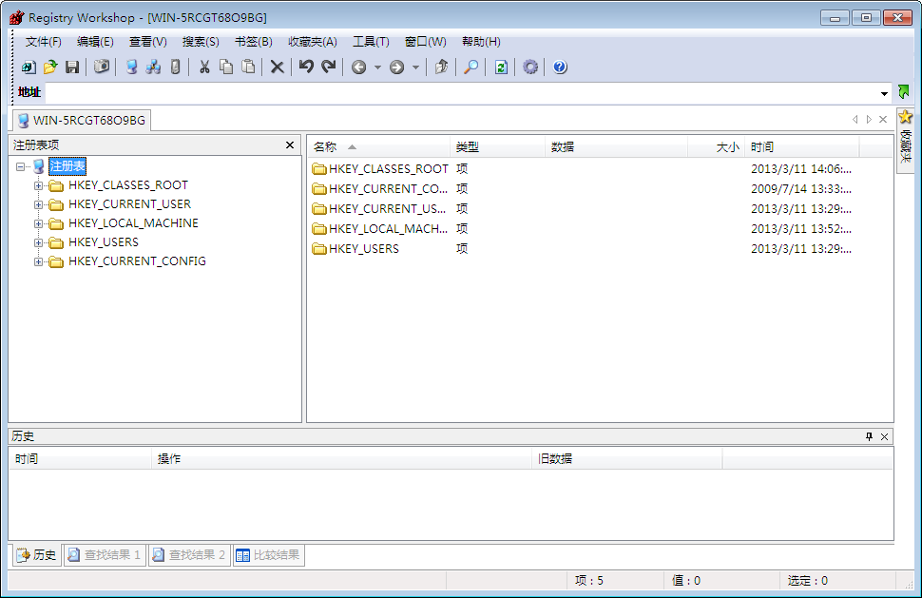The width and height of the screenshot is (922, 598).
Task: Open the 编辑(E) menu
Action: click(95, 42)
